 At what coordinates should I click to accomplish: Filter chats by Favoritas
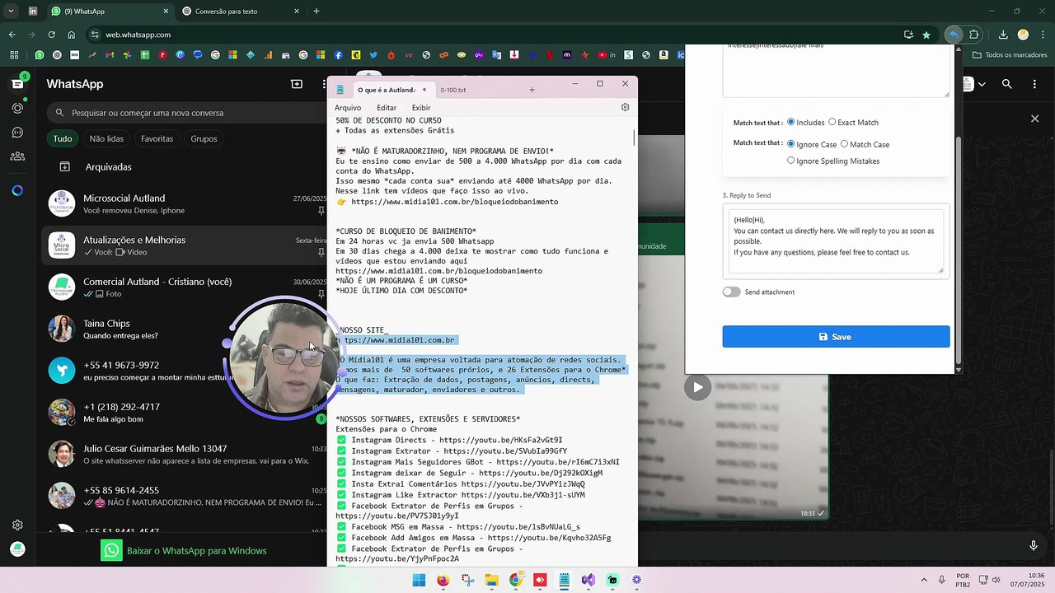click(x=157, y=138)
